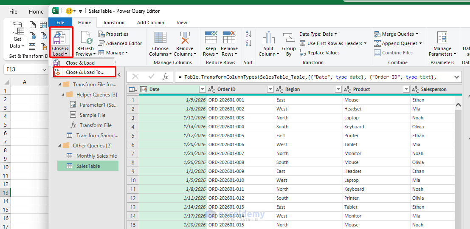This screenshot has height=229, width=470.
Task: Click Excel column A header
Action: pos(25,82)
